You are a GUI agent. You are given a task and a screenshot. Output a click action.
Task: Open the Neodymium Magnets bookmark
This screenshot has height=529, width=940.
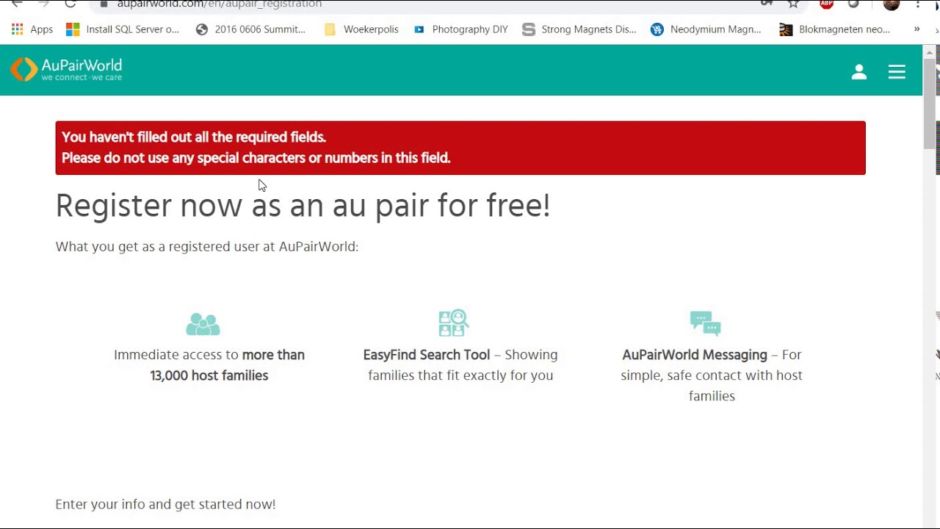[x=706, y=29]
